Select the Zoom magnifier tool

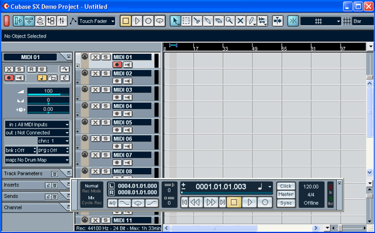click(229, 21)
